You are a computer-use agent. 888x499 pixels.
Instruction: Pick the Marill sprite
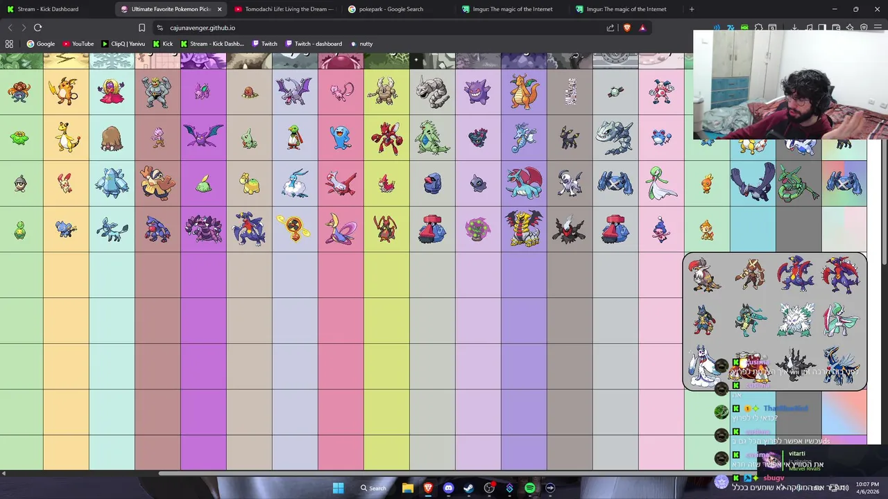coord(661,137)
